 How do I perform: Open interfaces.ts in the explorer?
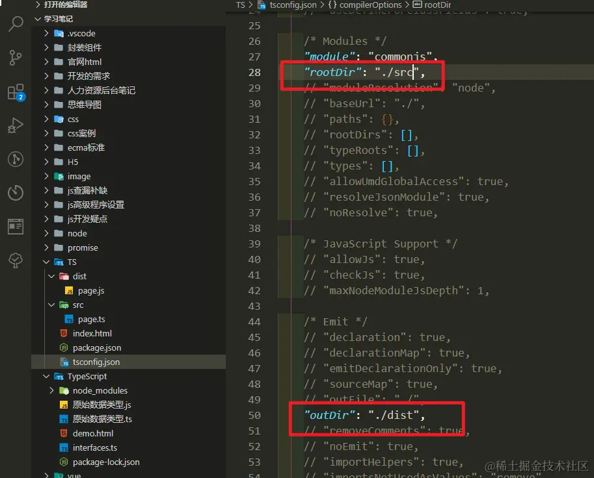tap(95, 448)
